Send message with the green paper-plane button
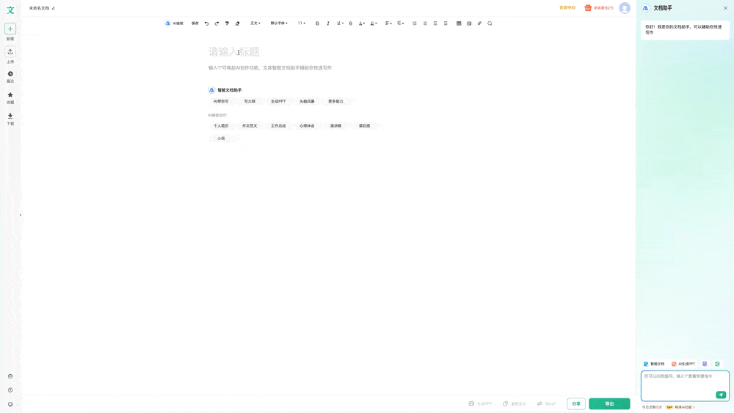 721,395
